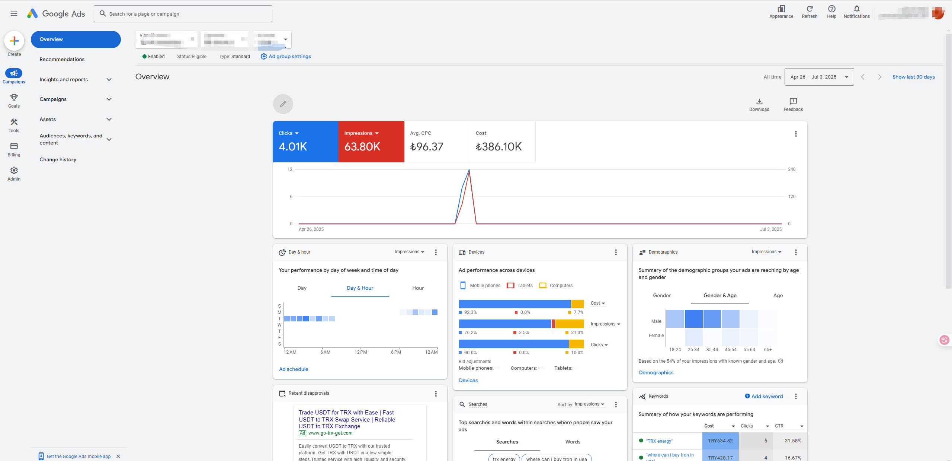
Task: Open the Feedback dialog
Action: pyautogui.click(x=793, y=105)
